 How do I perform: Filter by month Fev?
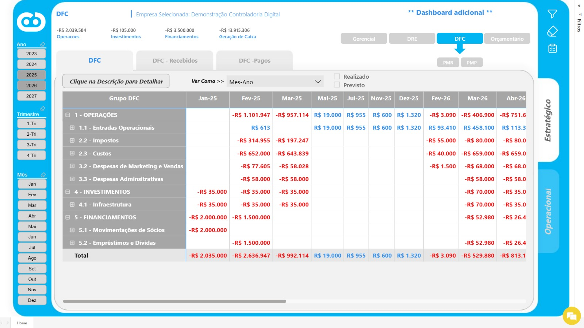click(32, 194)
